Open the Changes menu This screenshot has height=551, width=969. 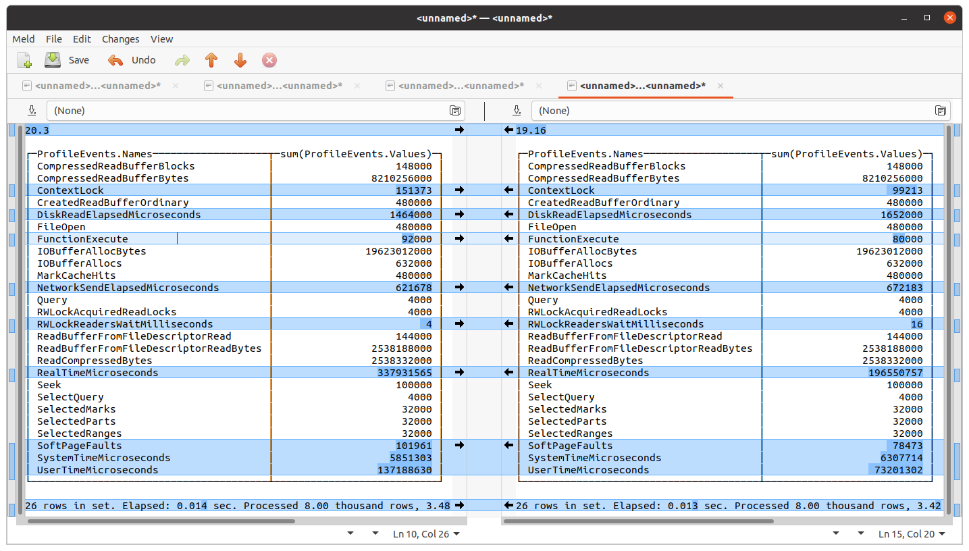[x=121, y=39]
